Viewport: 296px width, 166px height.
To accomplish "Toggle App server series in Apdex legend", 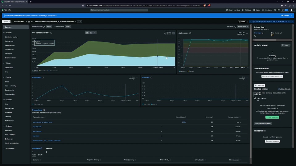I will tap(183, 71).
